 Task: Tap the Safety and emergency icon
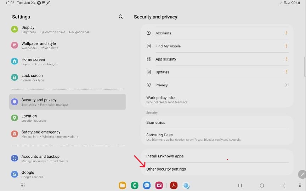(x=15, y=134)
